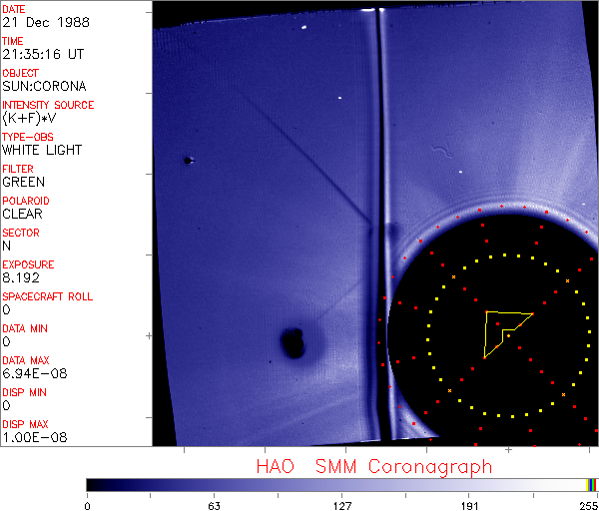Click the multicolored end of the color bar
This screenshot has width=599, height=511.
[x=592, y=484]
